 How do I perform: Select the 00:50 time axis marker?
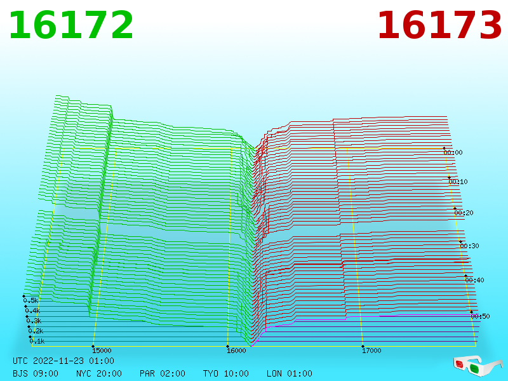pyautogui.click(x=480, y=316)
